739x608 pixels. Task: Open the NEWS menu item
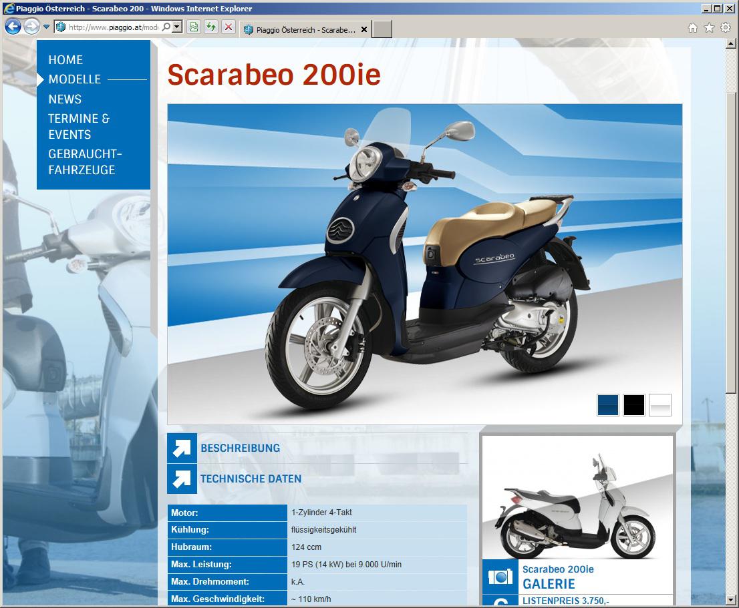pyautogui.click(x=65, y=99)
